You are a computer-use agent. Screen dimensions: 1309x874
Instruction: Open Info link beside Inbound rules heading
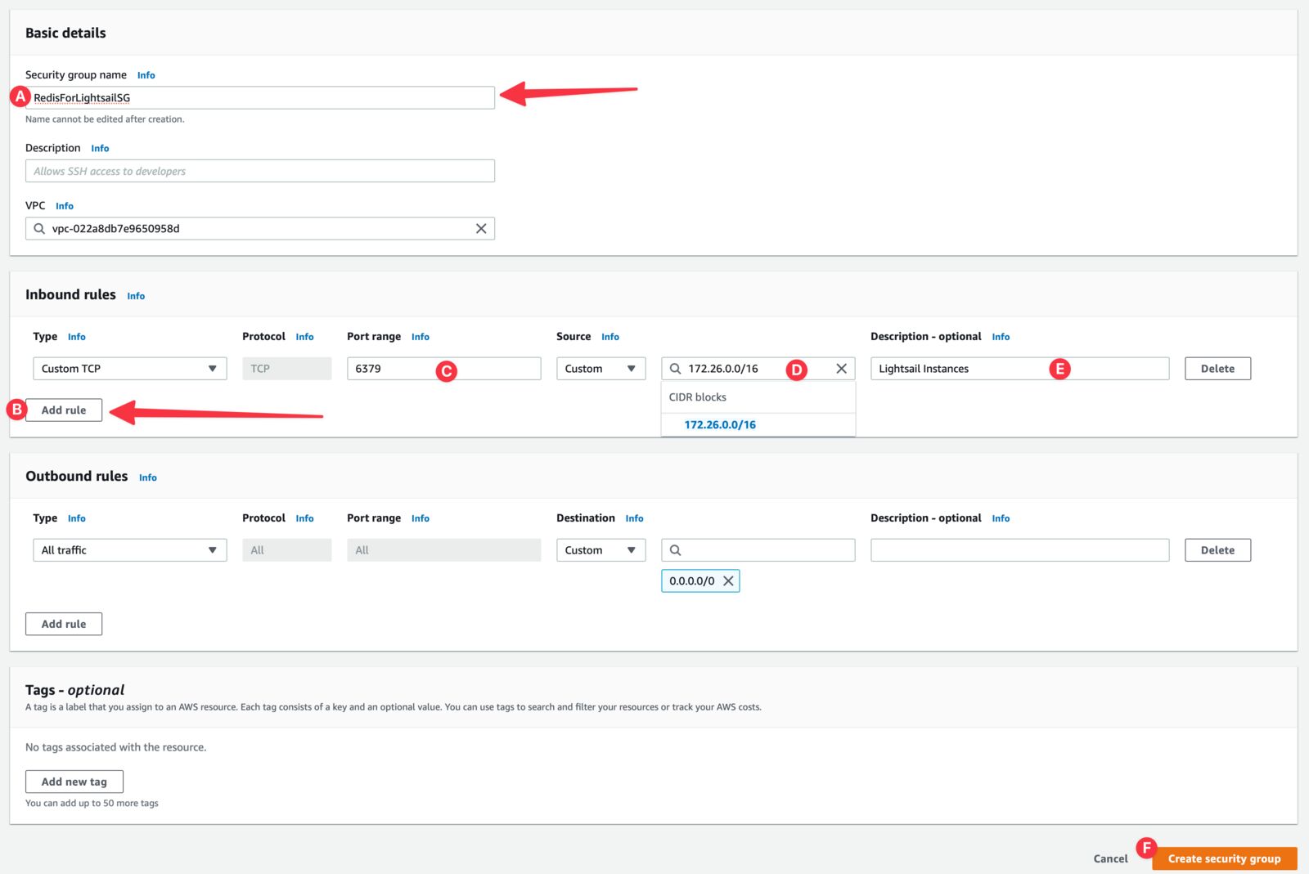tap(136, 296)
